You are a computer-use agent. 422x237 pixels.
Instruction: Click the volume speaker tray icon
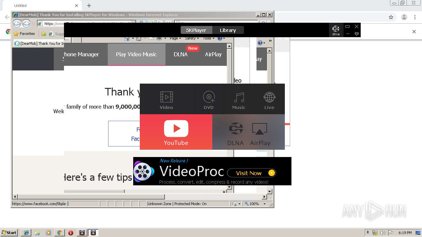pyautogui.click(x=382, y=233)
